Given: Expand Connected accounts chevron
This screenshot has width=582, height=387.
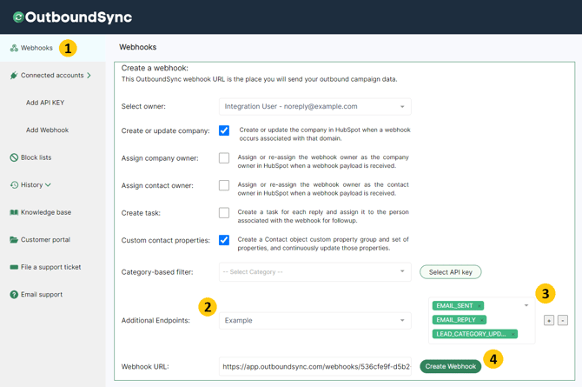Looking at the screenshot, I should [89, 76].
